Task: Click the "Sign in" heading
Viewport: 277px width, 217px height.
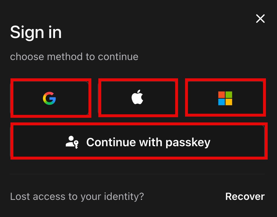Action: click(36, 32)
